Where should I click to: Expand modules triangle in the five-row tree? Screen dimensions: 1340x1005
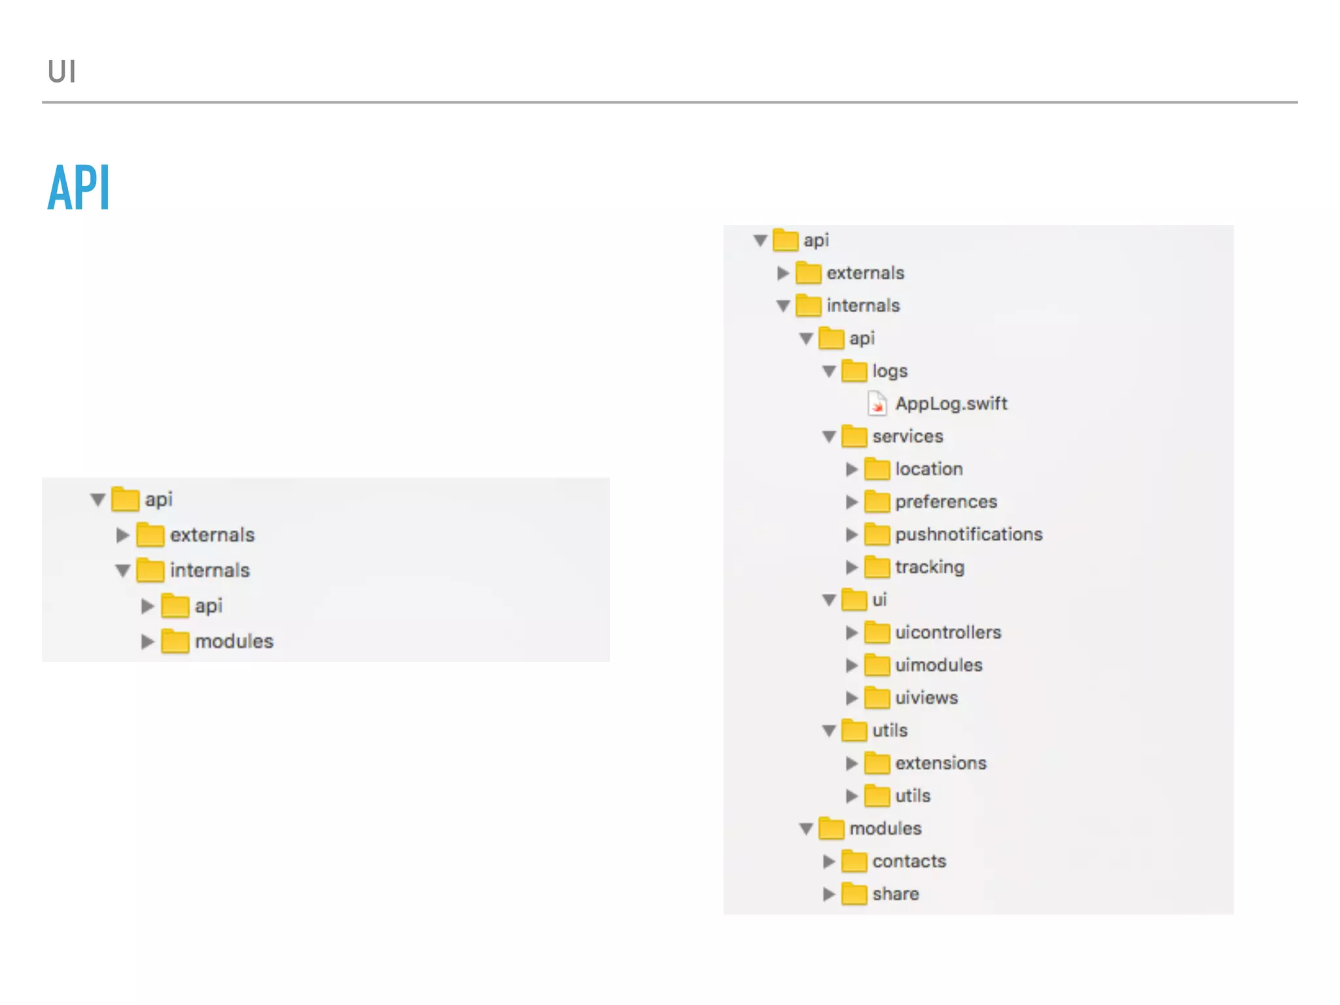pos(147,641)
